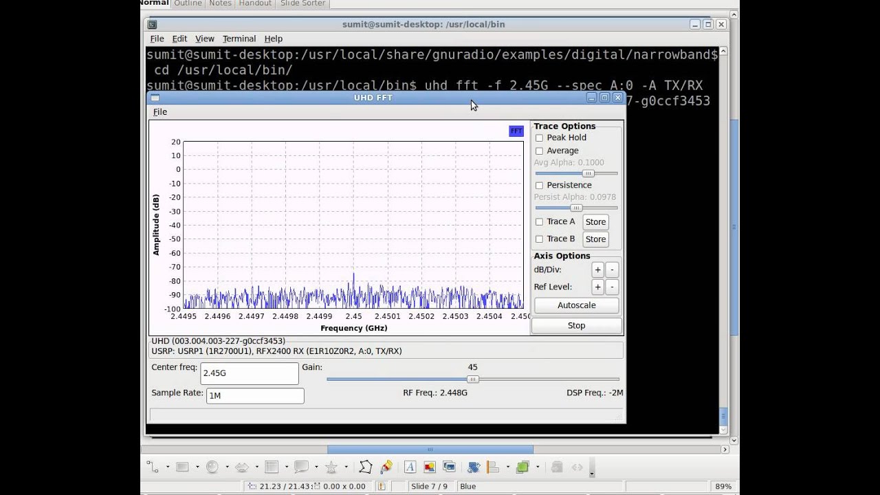Click the Gain slider handle
The height and width of the screenshot is (495, 880).
pos(472,379)
